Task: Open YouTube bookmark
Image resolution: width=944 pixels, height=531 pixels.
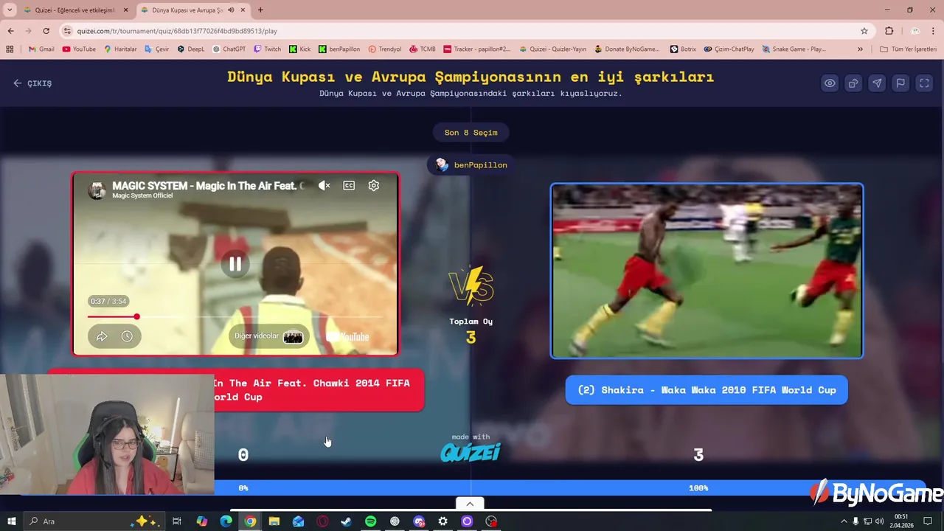Action: [x=79, y=49]
